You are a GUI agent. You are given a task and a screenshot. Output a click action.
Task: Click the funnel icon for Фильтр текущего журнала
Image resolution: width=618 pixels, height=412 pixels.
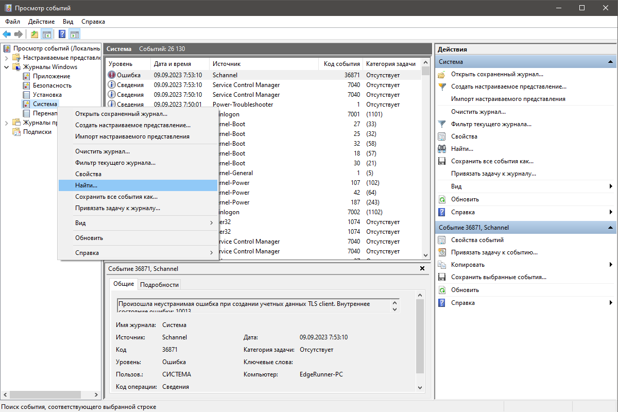pyautogui.click(x=441, y=124)
